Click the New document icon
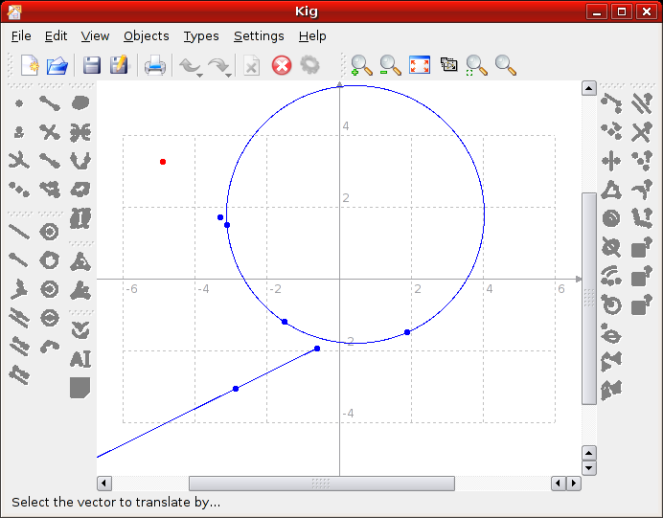The image size is (663, 518). [30, 65]
